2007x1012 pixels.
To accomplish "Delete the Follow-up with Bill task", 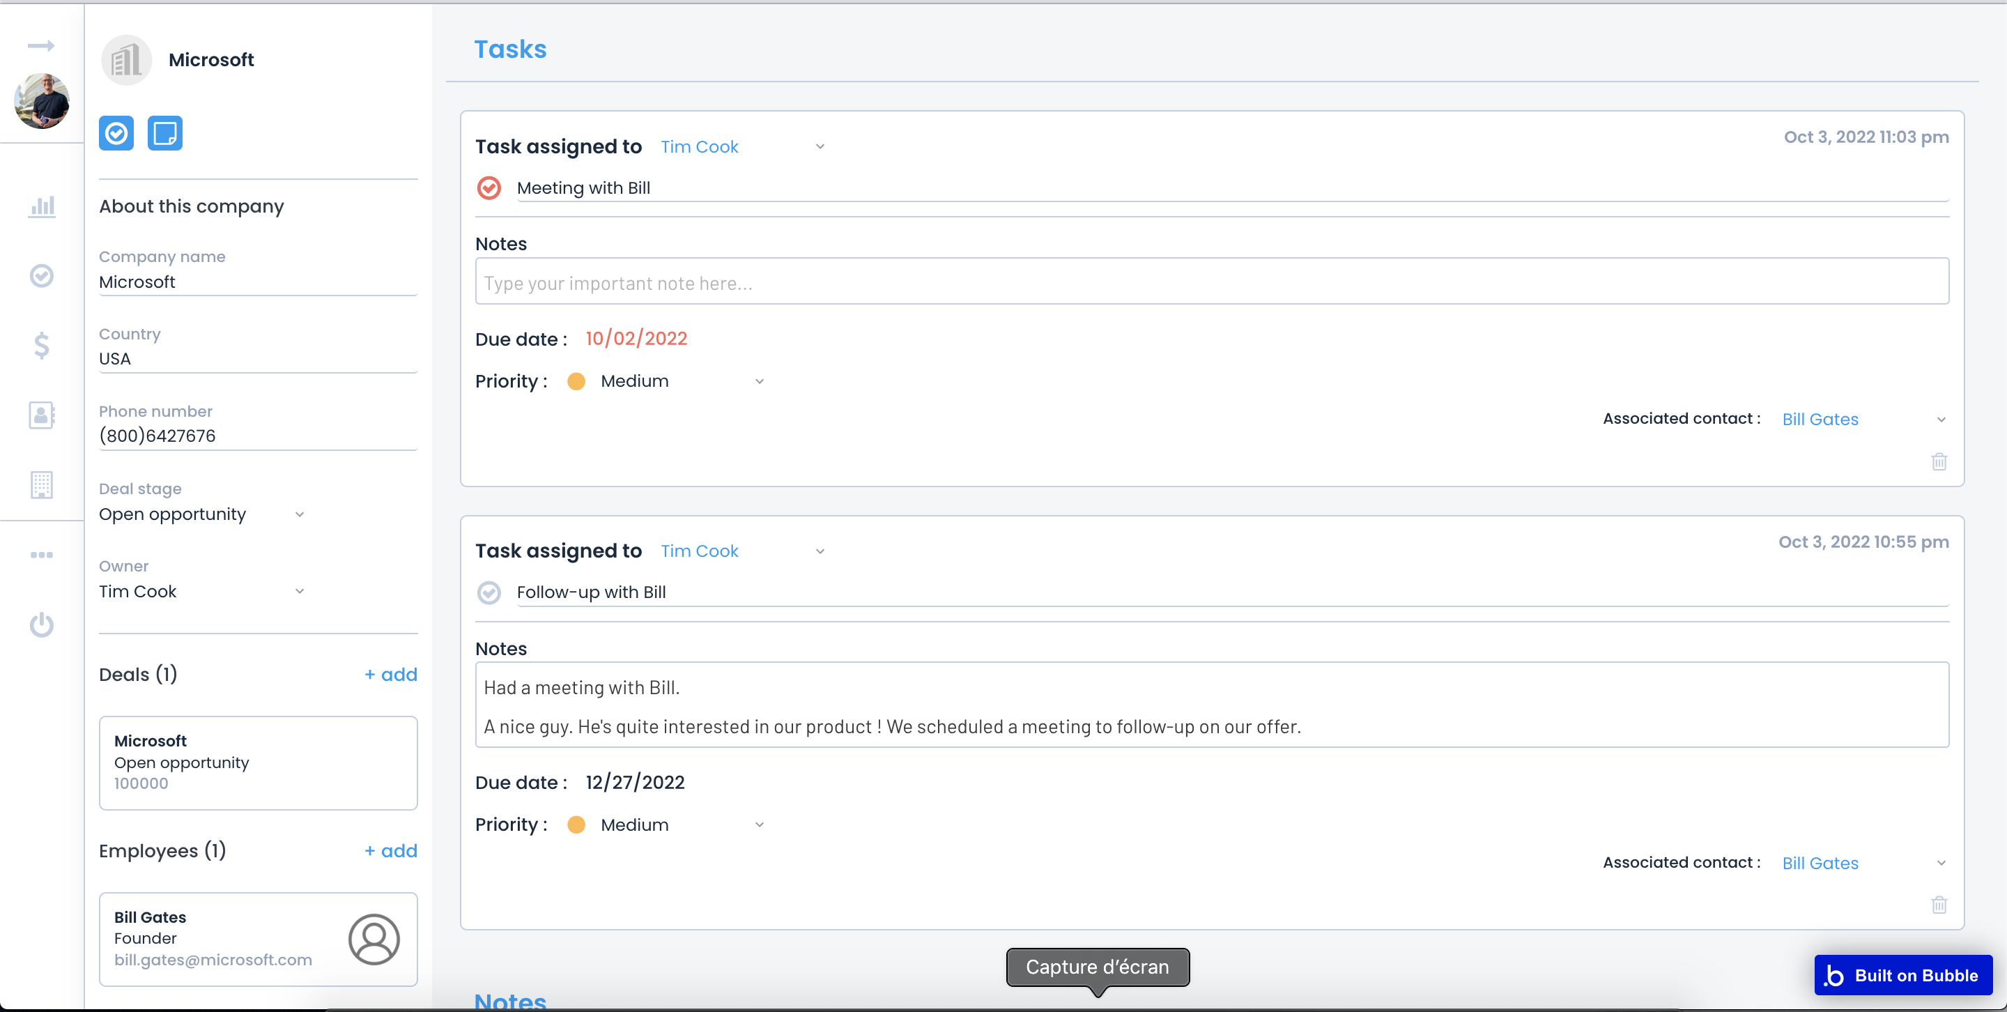I will pyautogui.click(x=1939, y=905).
